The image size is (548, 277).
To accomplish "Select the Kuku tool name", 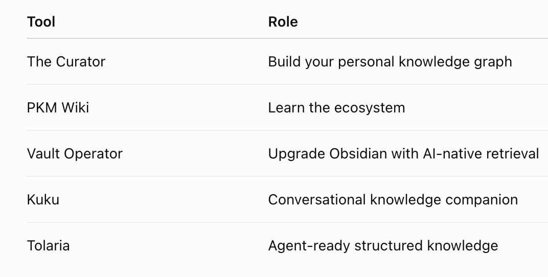I will (x=43, y=200).
